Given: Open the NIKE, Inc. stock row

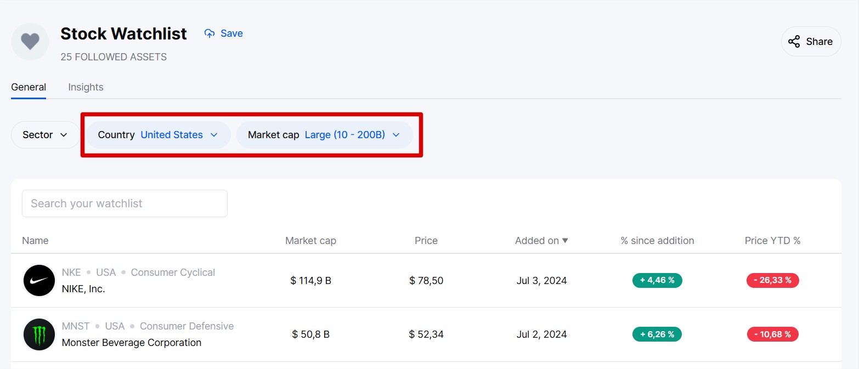Looking at the screenshot, I should (x=83, y=289).
